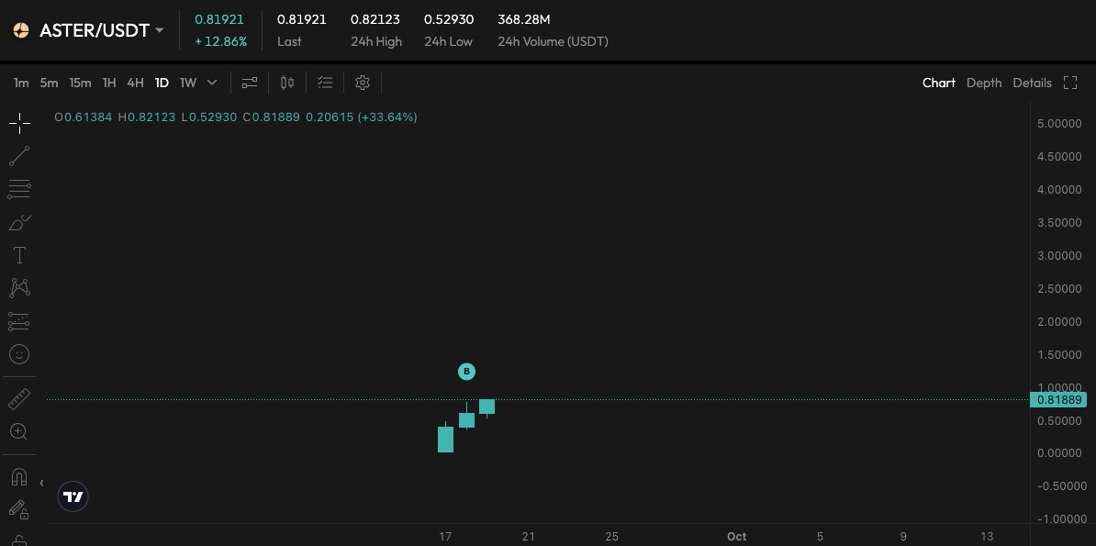1096x546 pixels.
Task: Toggle magnet mode for drawings
Action: tap(19, 477)
